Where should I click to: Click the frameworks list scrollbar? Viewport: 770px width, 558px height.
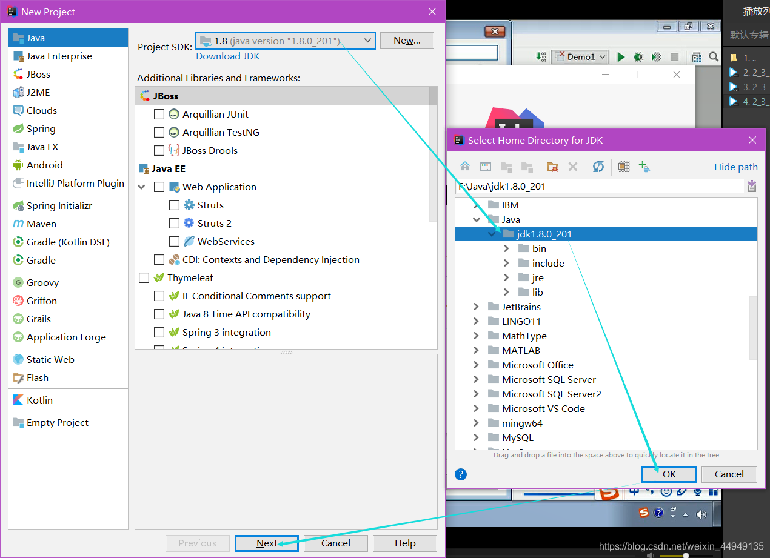pyautogui.click(x=433, y=154)
